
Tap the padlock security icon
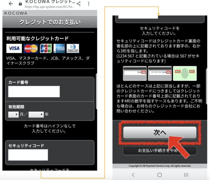point(20,4)
